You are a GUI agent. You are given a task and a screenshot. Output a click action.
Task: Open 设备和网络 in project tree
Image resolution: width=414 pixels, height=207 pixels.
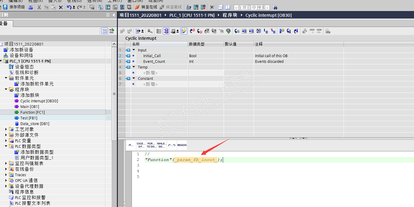pyautogui.click(x=21, y=55)
